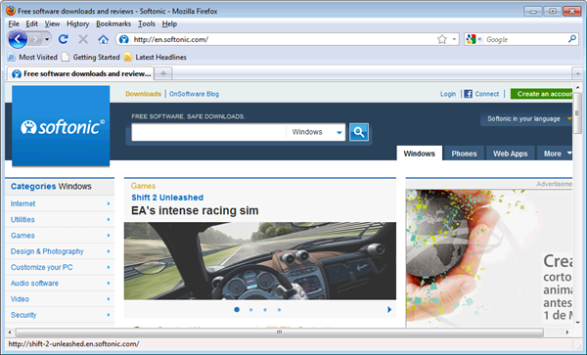Select the third carousel dot indicator
Image resolution: width=587 pixels, height=355 pixels.
265,310
